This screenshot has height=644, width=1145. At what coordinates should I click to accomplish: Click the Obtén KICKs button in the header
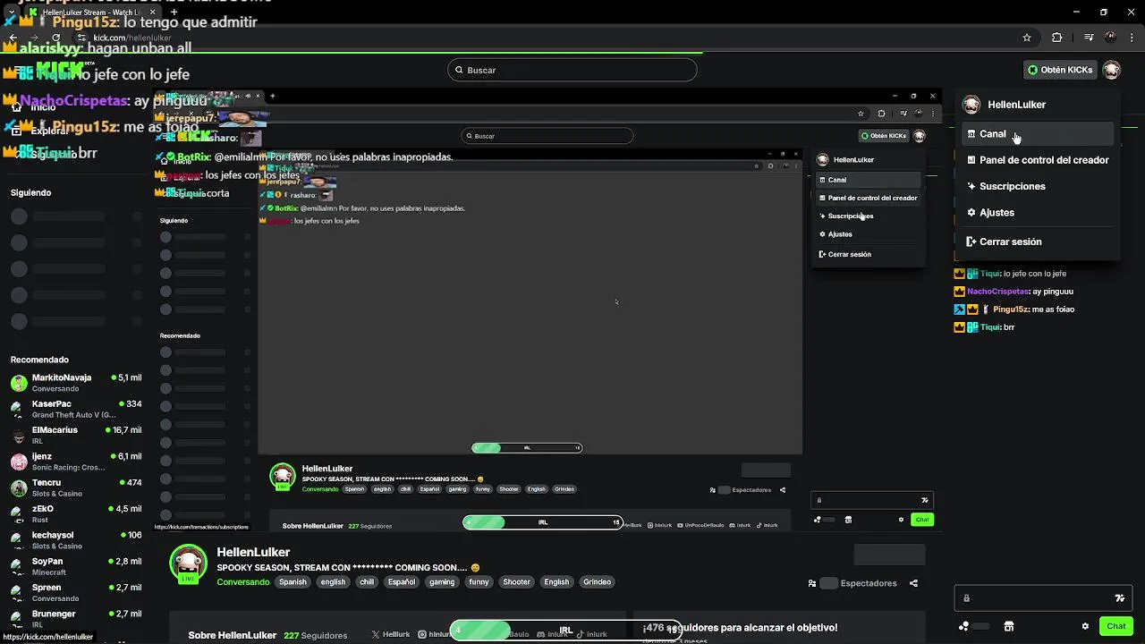click(1060, 70)
